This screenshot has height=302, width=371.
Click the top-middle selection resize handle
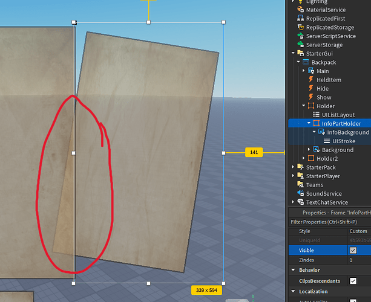(148, 22)
